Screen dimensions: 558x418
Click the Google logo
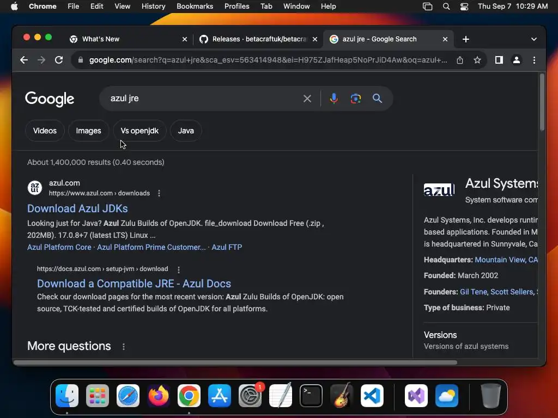point(50,99)
